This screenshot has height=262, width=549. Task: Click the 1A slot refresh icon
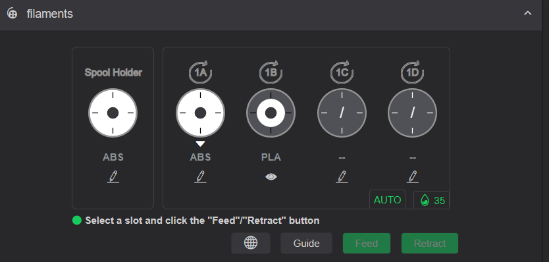point(200,72)
